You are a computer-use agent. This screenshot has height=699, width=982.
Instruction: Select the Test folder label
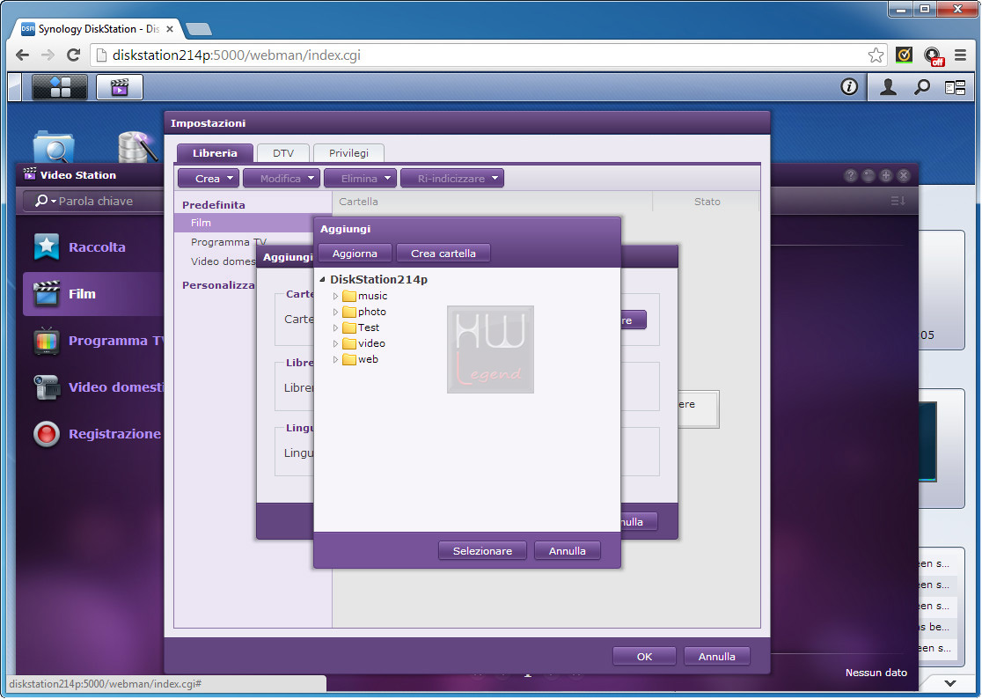(x=368, y=327)
